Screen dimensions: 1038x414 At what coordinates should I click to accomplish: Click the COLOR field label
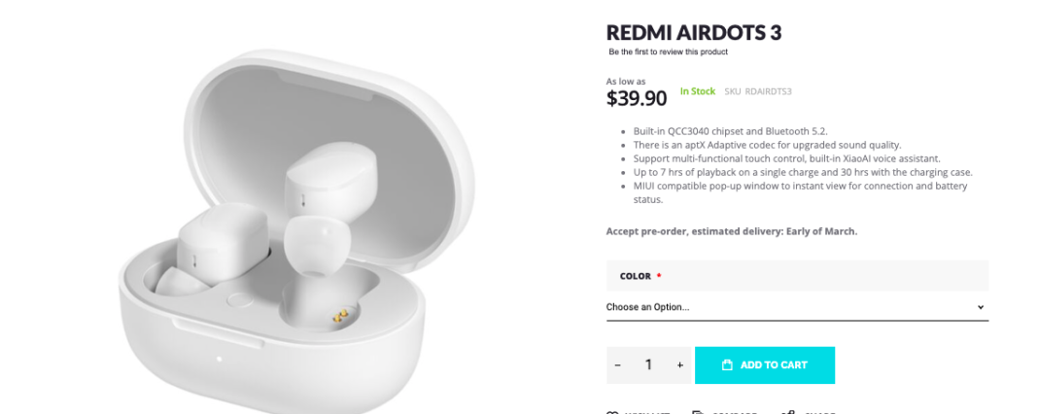tap(636, 276)
